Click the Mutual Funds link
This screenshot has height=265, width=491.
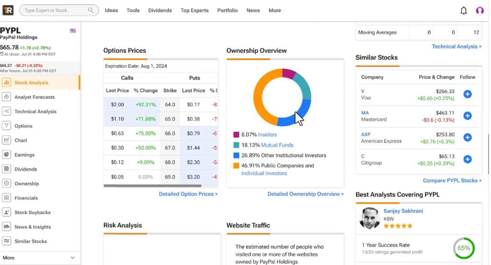[x=277, y=145]
